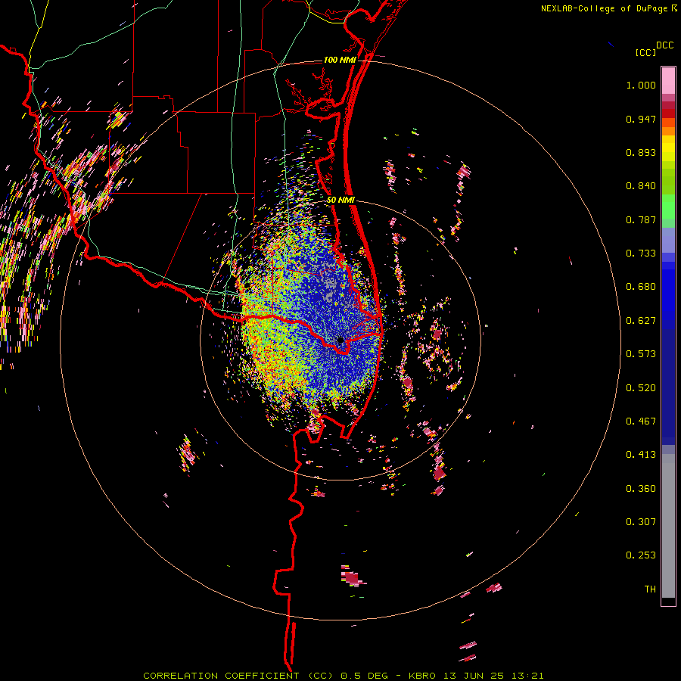
Task: Pick the gray low-value color bar segment
Action: 668,526
